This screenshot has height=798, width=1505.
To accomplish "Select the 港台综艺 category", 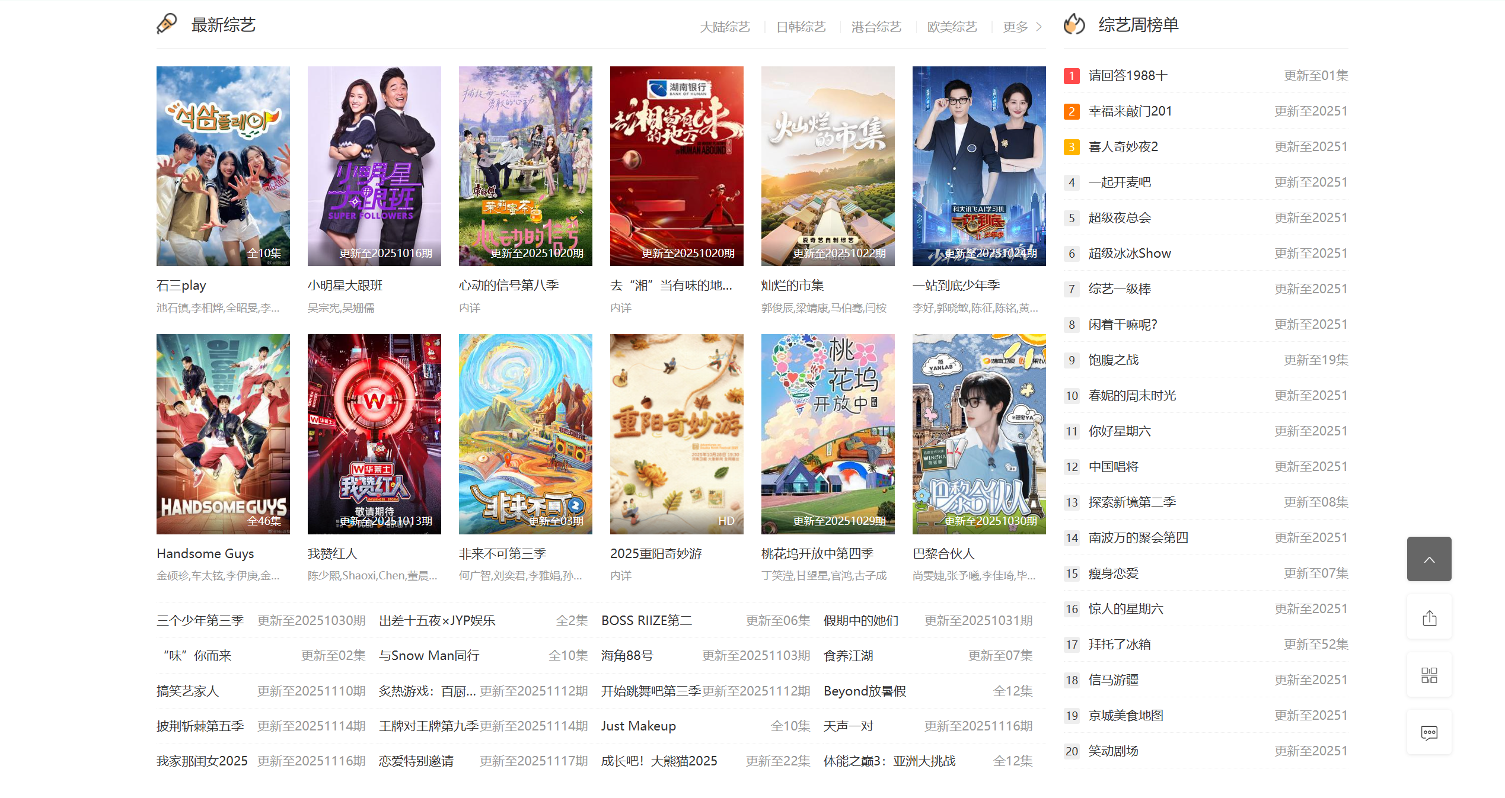I will pyautogui.click(x=876, y=27).
